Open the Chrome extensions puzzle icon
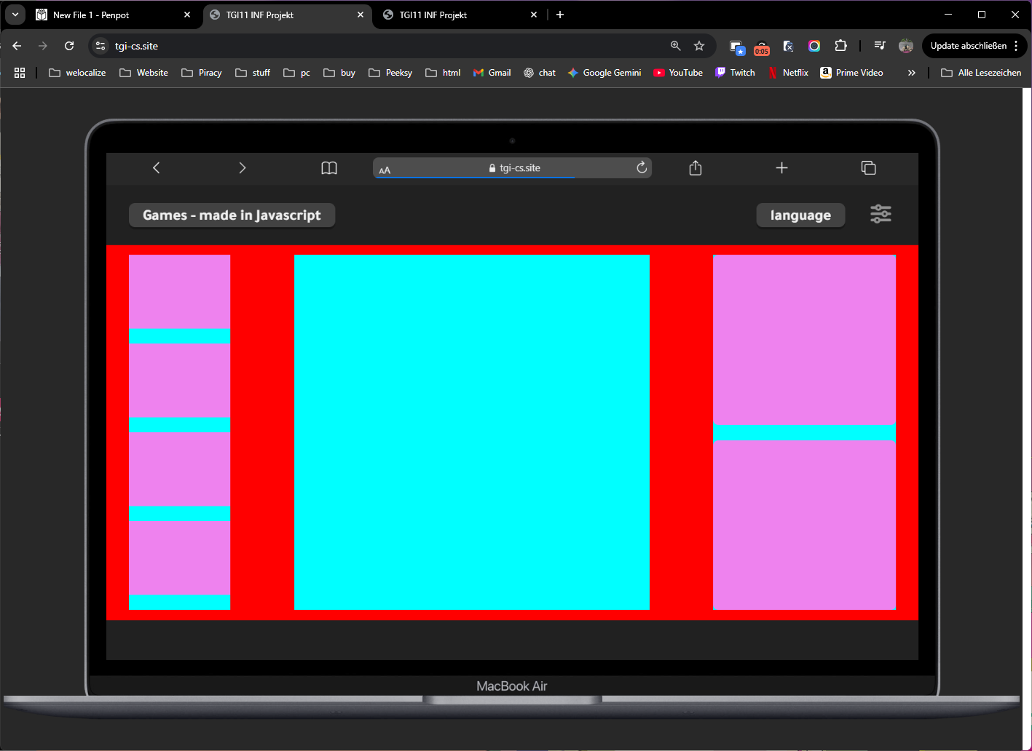1032x751 pixels. (x=840, y=46)
